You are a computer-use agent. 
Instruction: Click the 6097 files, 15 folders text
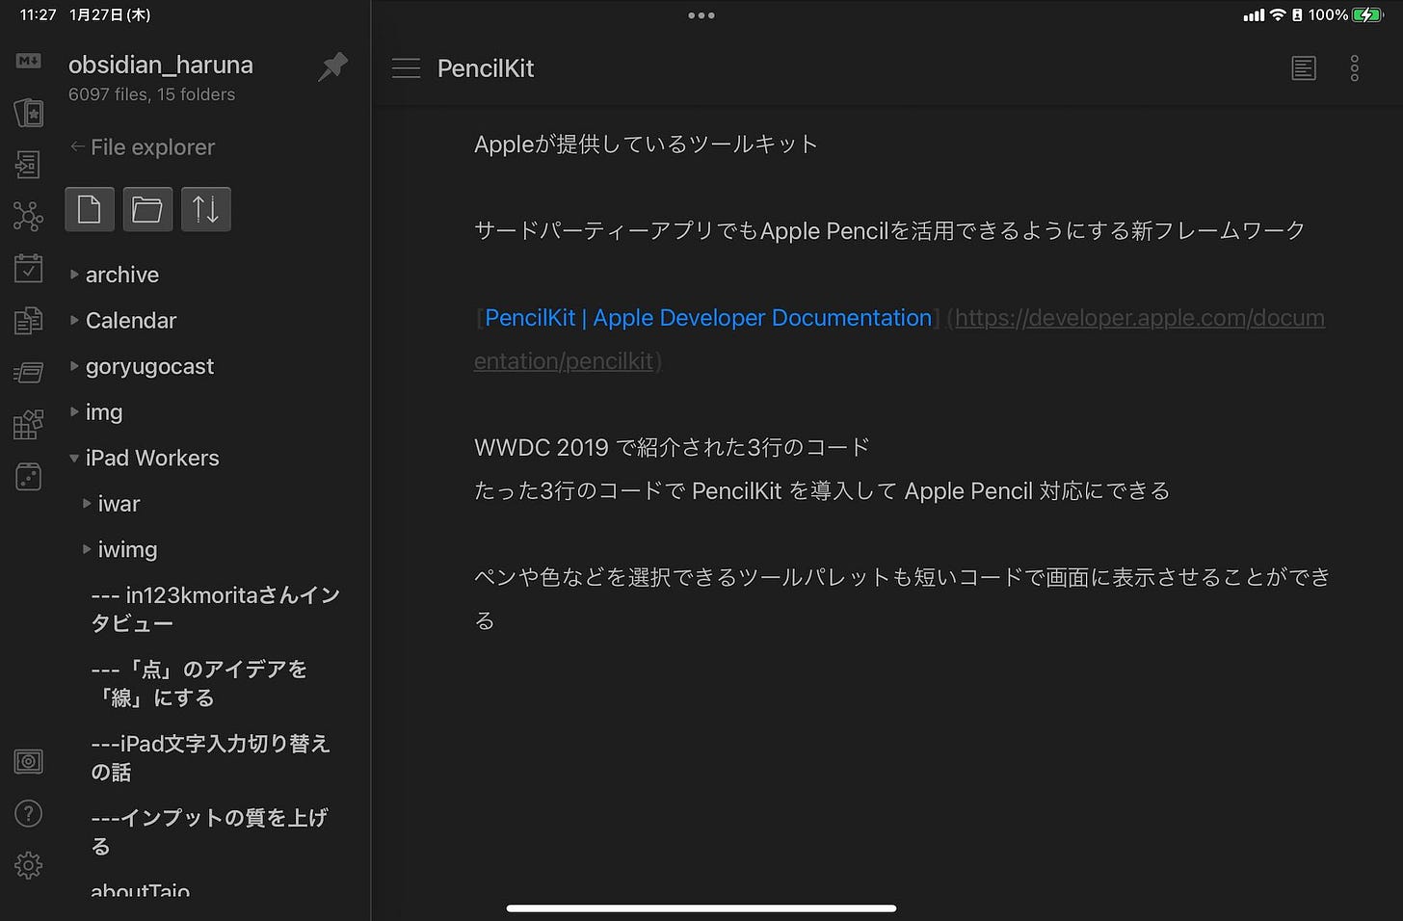[x=152, y=94]
